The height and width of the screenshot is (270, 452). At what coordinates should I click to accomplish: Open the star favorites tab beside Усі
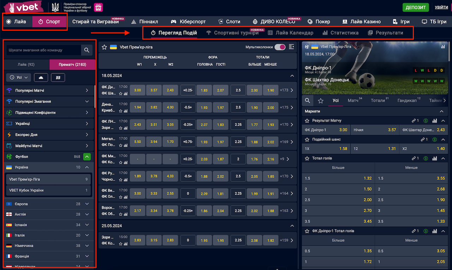pos(321,101)
